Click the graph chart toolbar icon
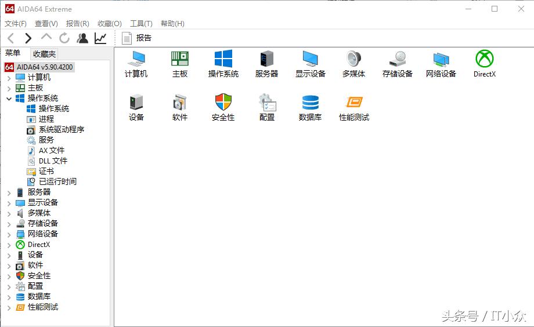Viewport: 534px width, 327px height. coord(100,38)
